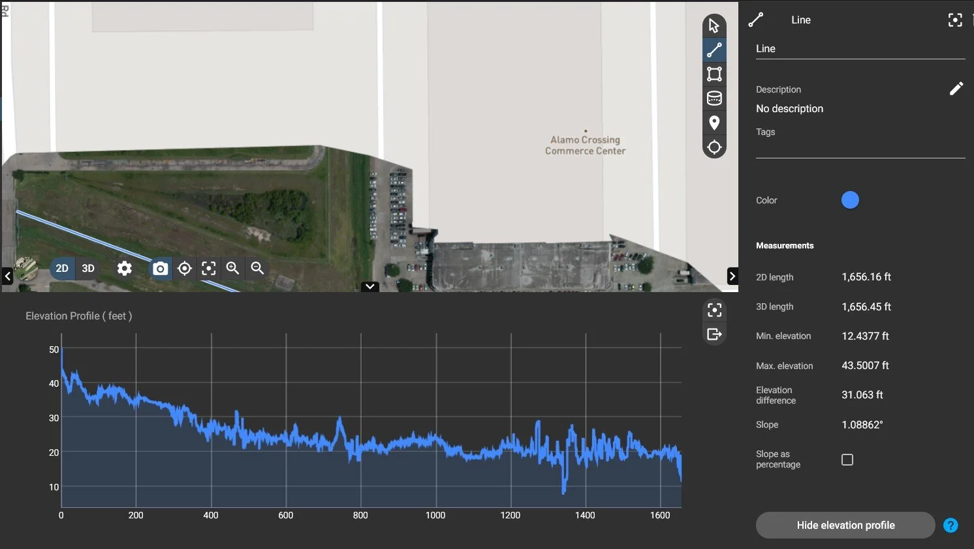Screen dimensions: 974x549
Task: Open the volume measurement tool
Action: 714,98
